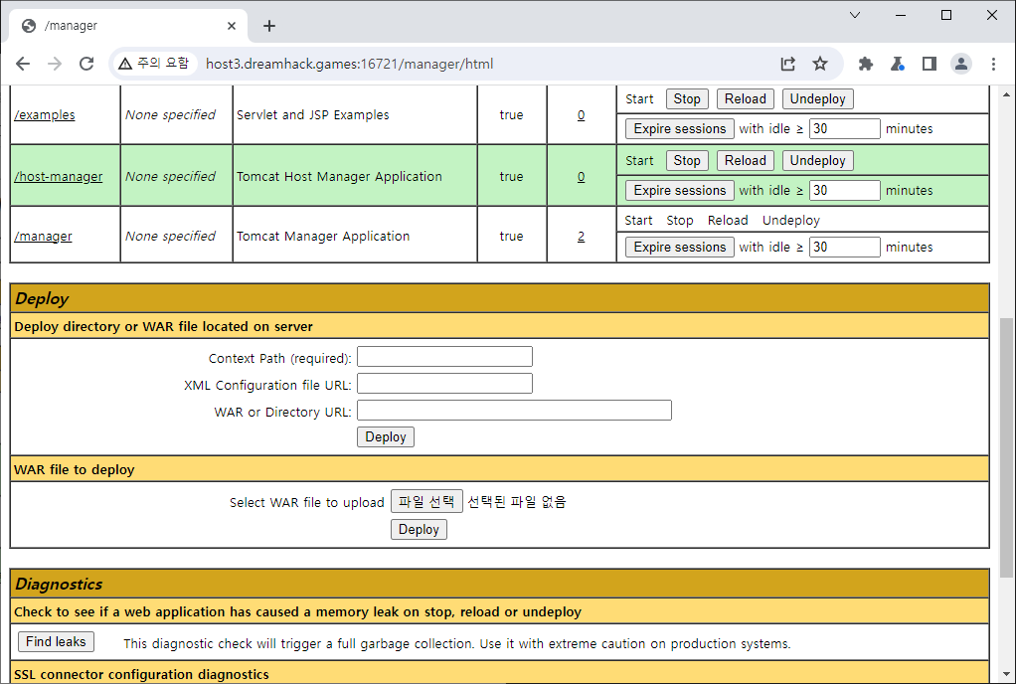Open Chrome three-dot menu

[x=993, y=64]
